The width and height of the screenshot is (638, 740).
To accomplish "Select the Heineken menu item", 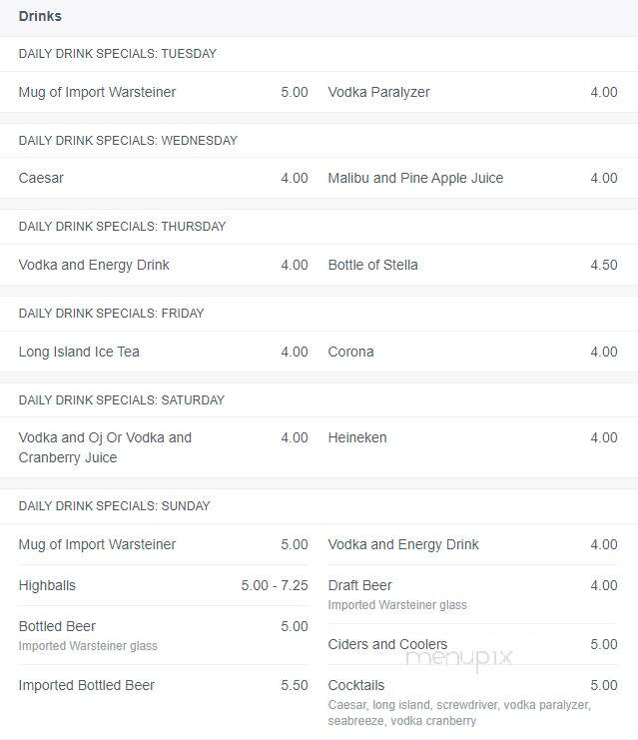I will [473, 437].
